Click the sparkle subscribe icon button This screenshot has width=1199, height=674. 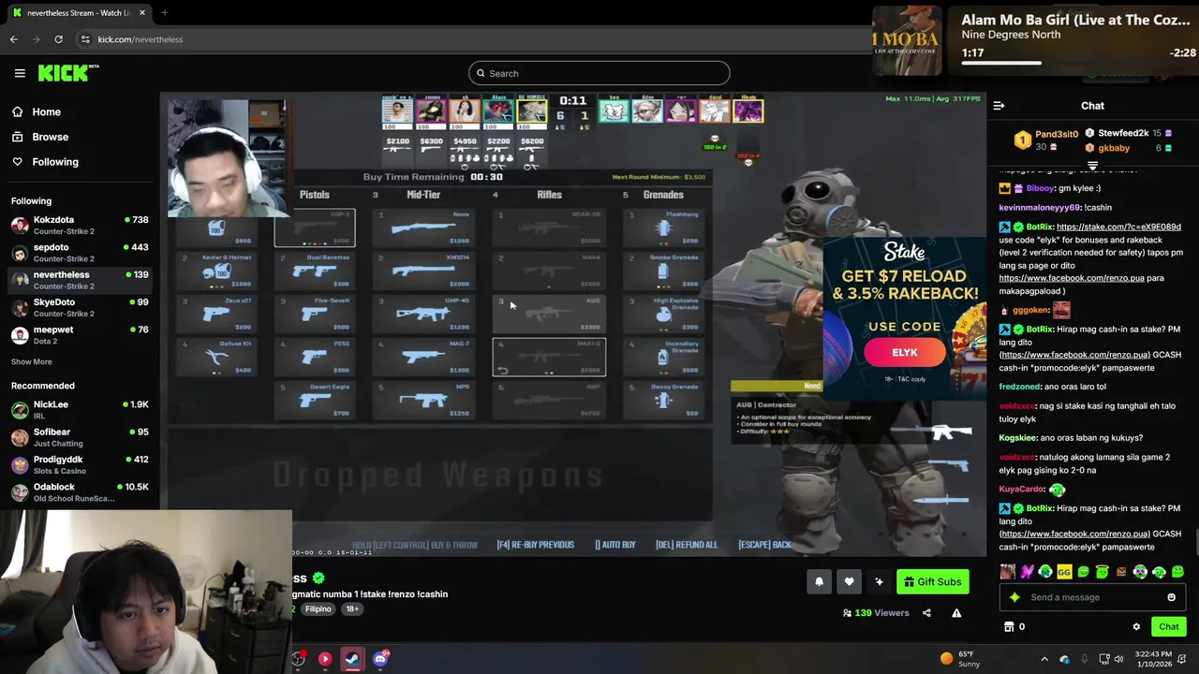coord(879,582)
